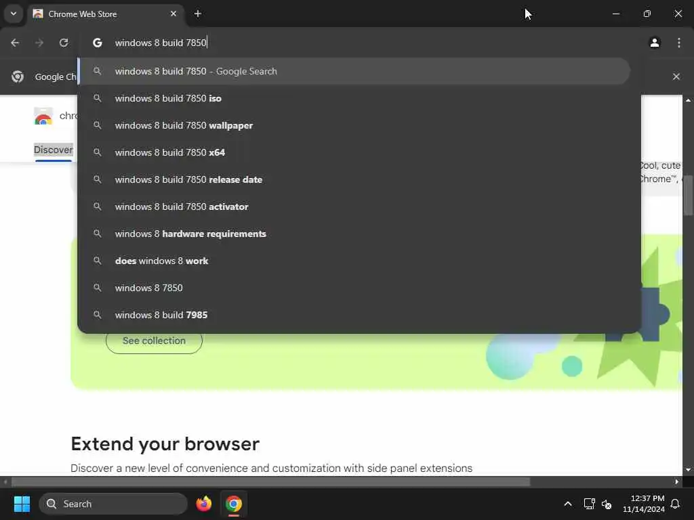Go back to the previous page

point(15,43)
